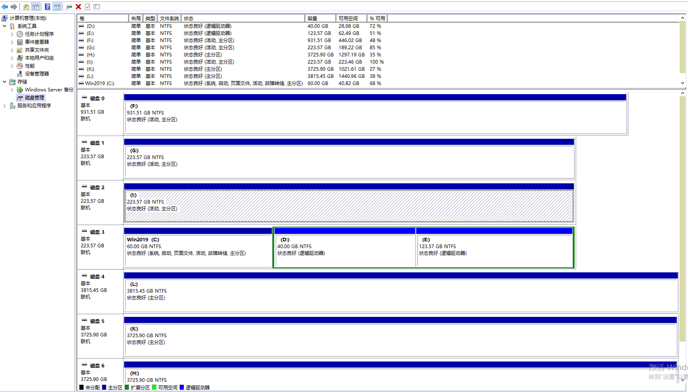This screenshot has height=392, width=688.
Task: Select Windows Server 备份 node
Action: point(49,90)
